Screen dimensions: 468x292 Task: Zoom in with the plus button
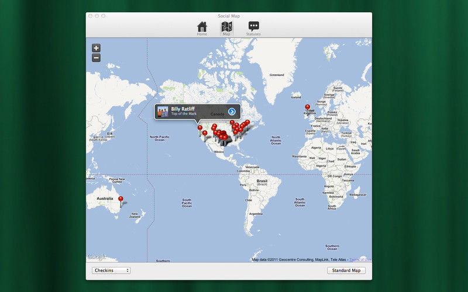click(96, 48)
